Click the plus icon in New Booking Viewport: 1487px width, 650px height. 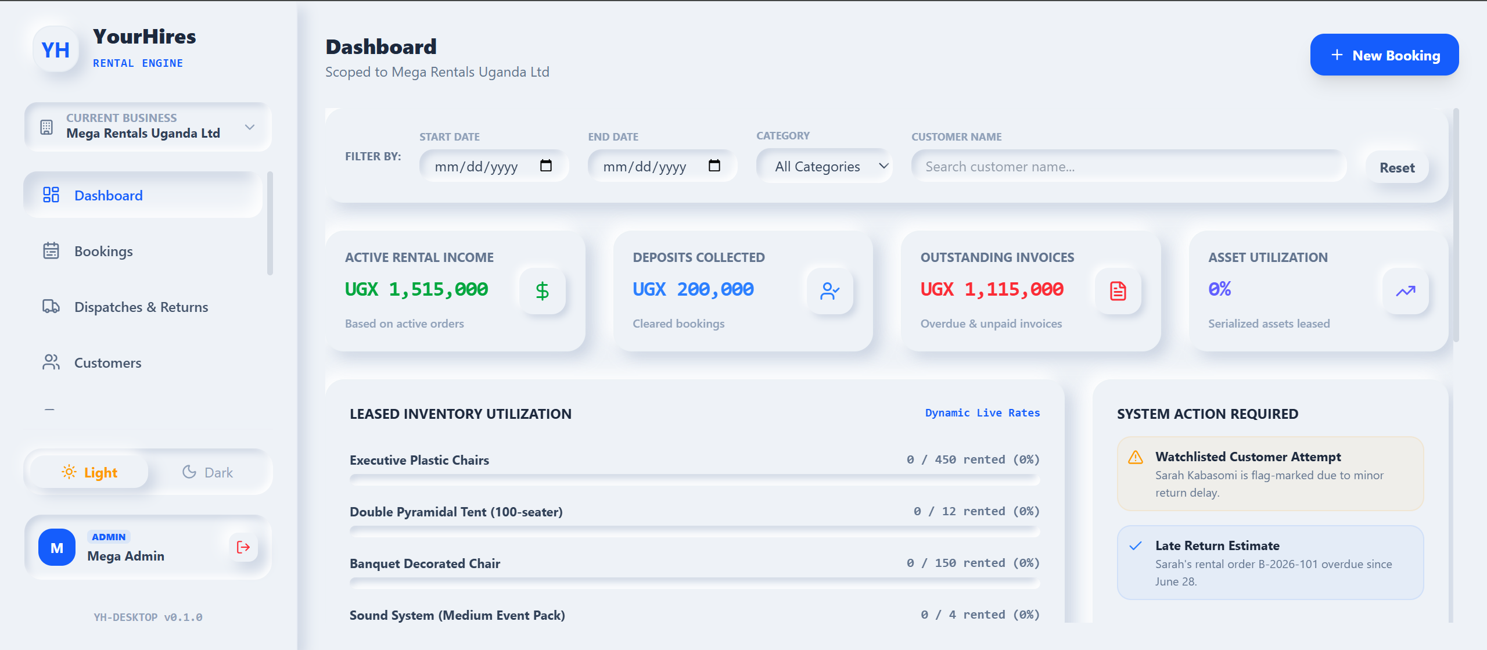[x=1337, y=55]
